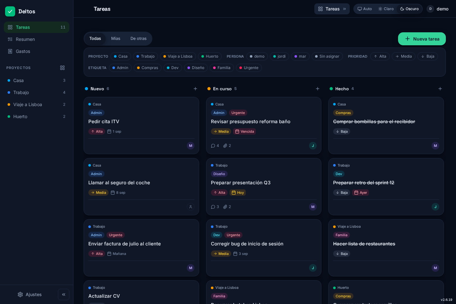The image size is (456, 304).
Task: Open Huerto project in sidebar
Action: tap(36, 117)
